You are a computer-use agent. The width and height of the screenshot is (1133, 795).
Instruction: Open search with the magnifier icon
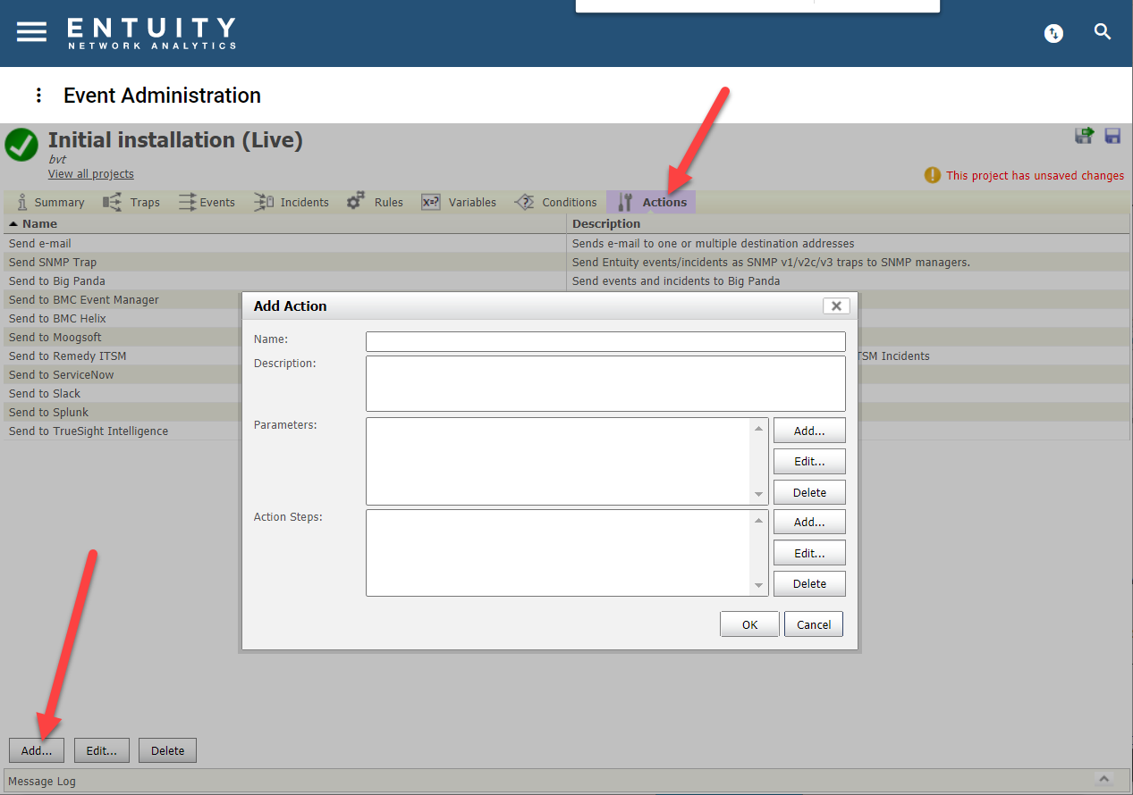(1103, 32)
